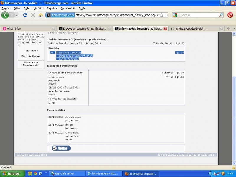Open the Ajuda menu
The width and height of the screenshot is (236, 177).
pyautogui.click(x=82, y=8)
